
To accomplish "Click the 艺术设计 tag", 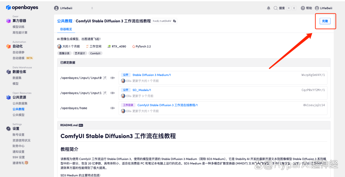I will click(80, 53).
